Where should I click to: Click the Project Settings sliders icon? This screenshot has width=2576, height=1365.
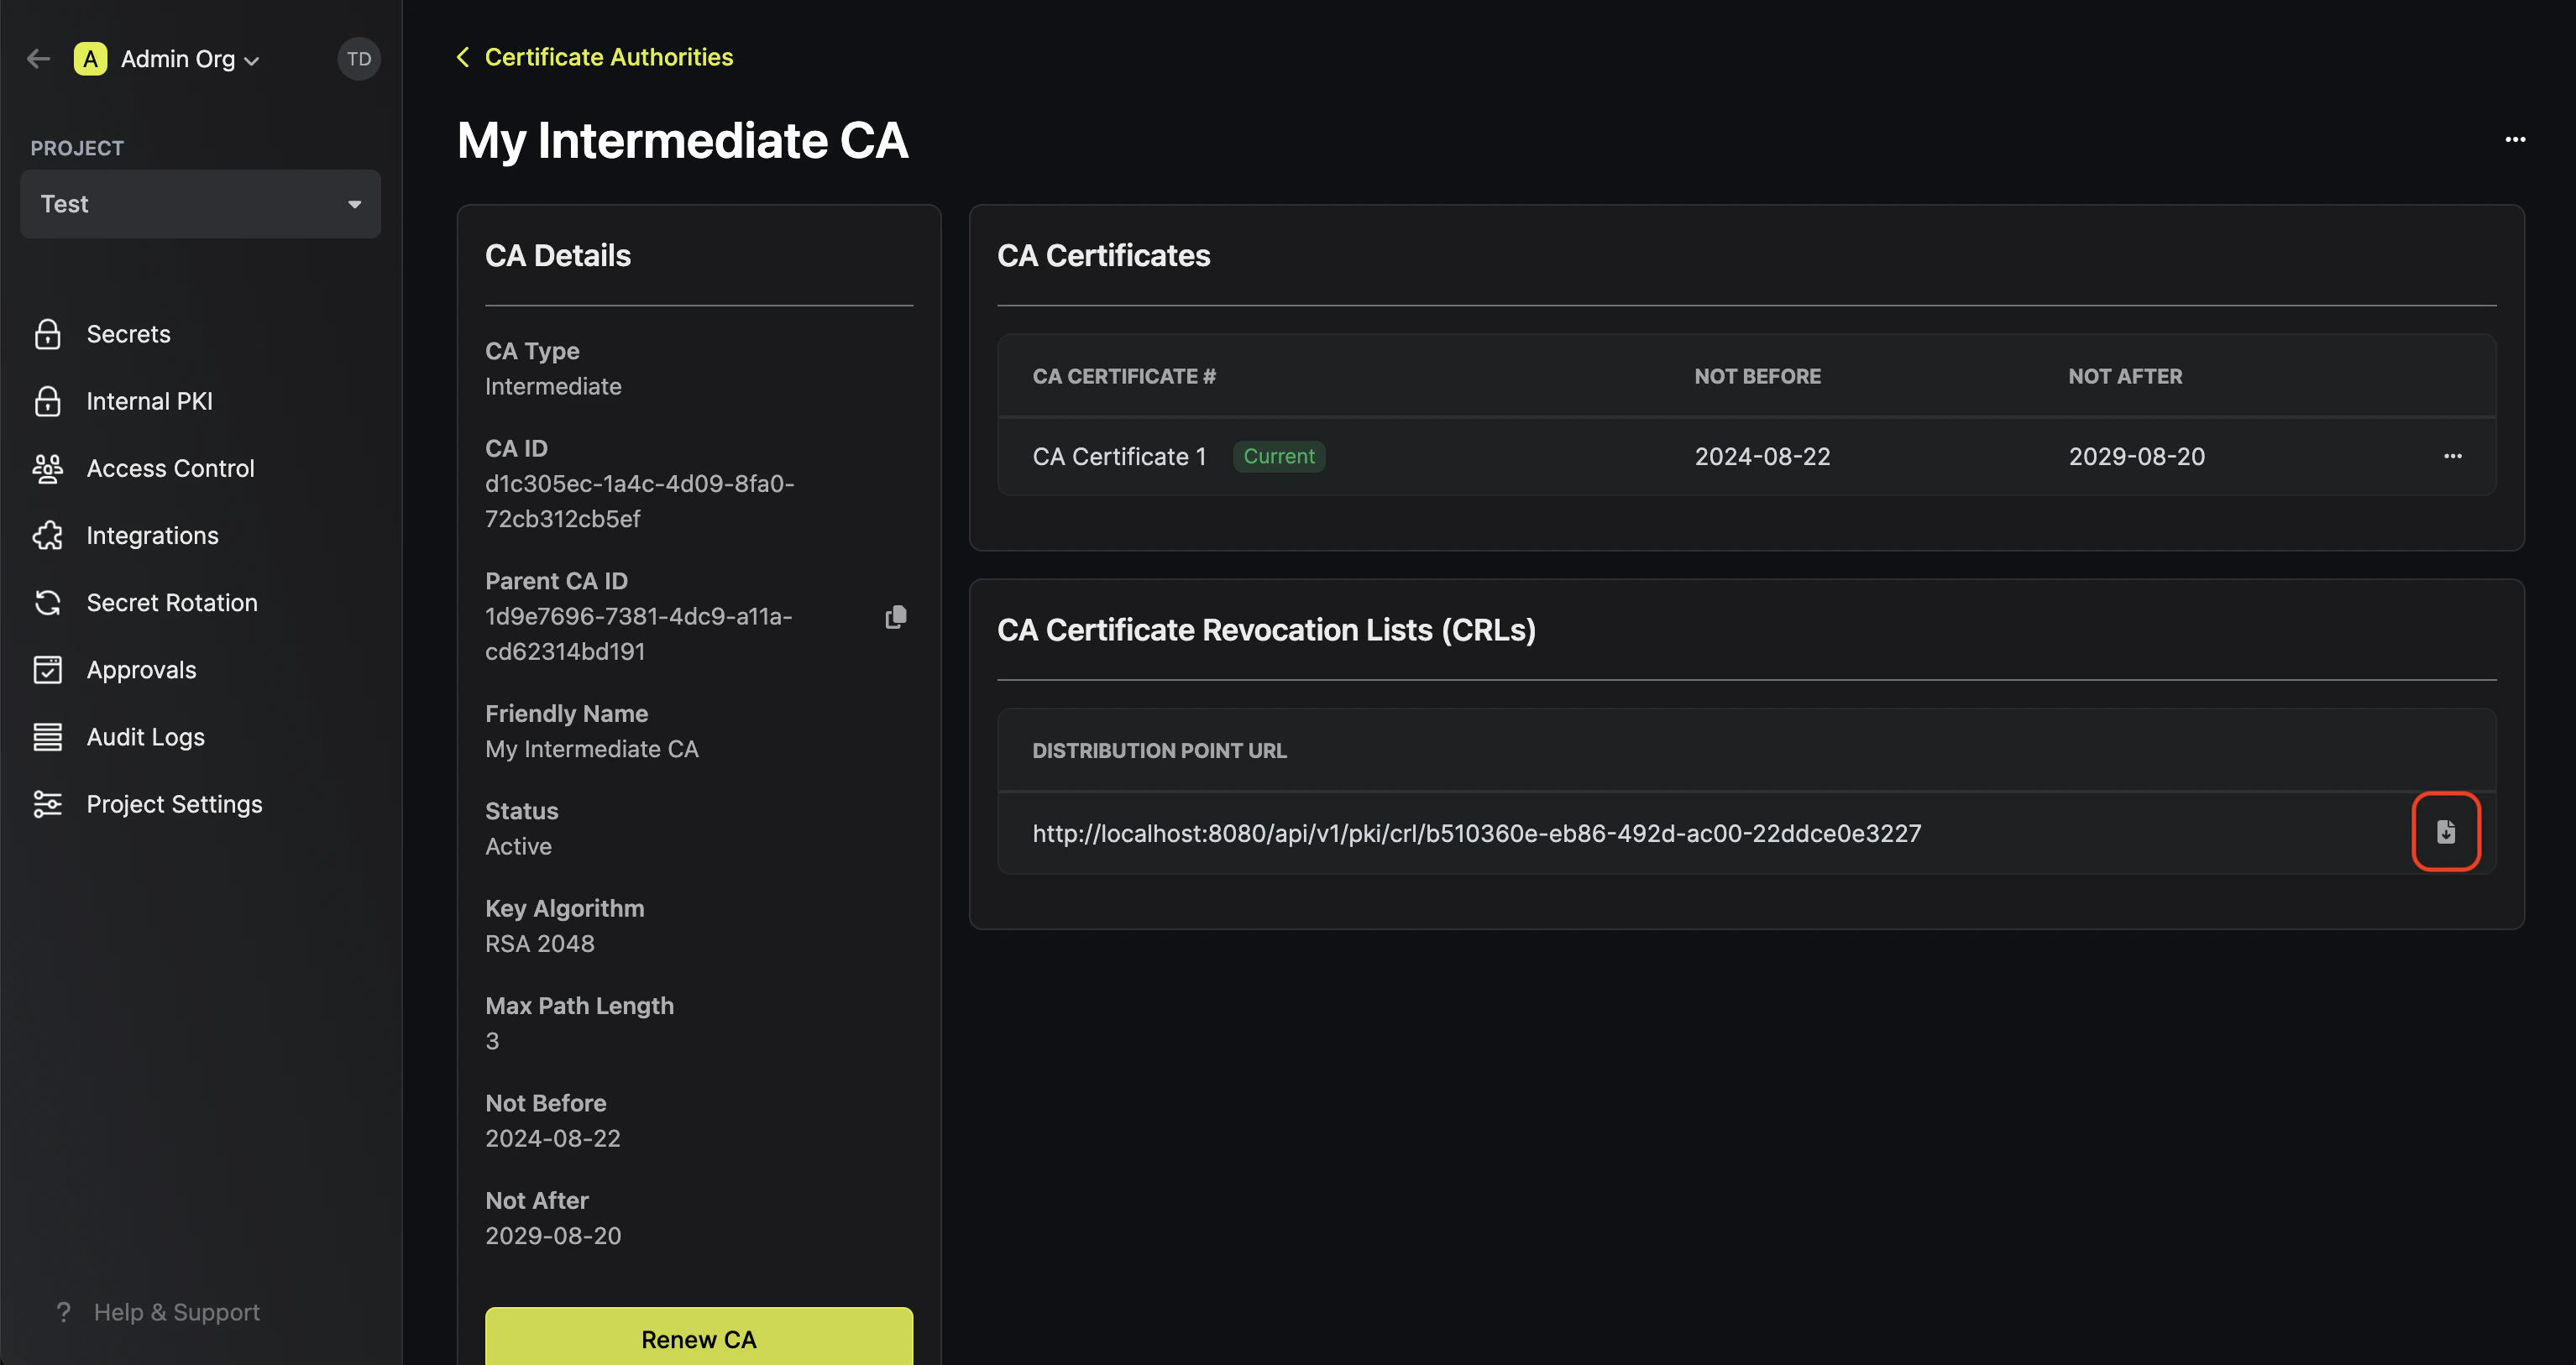pos(47,804)
